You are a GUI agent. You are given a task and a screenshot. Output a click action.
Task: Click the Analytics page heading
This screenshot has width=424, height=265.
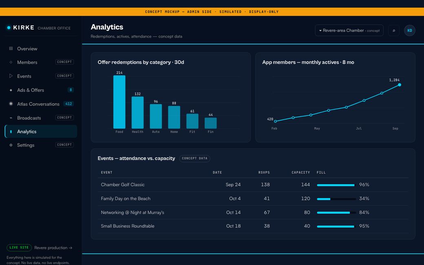point(107,27)
